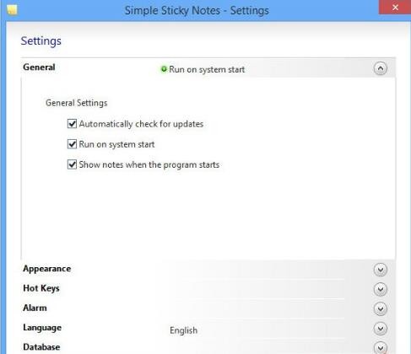This screenshot has width=411, height=354.
Task: Expand the Hot Keys section arrow
Action: pos(381,289)
